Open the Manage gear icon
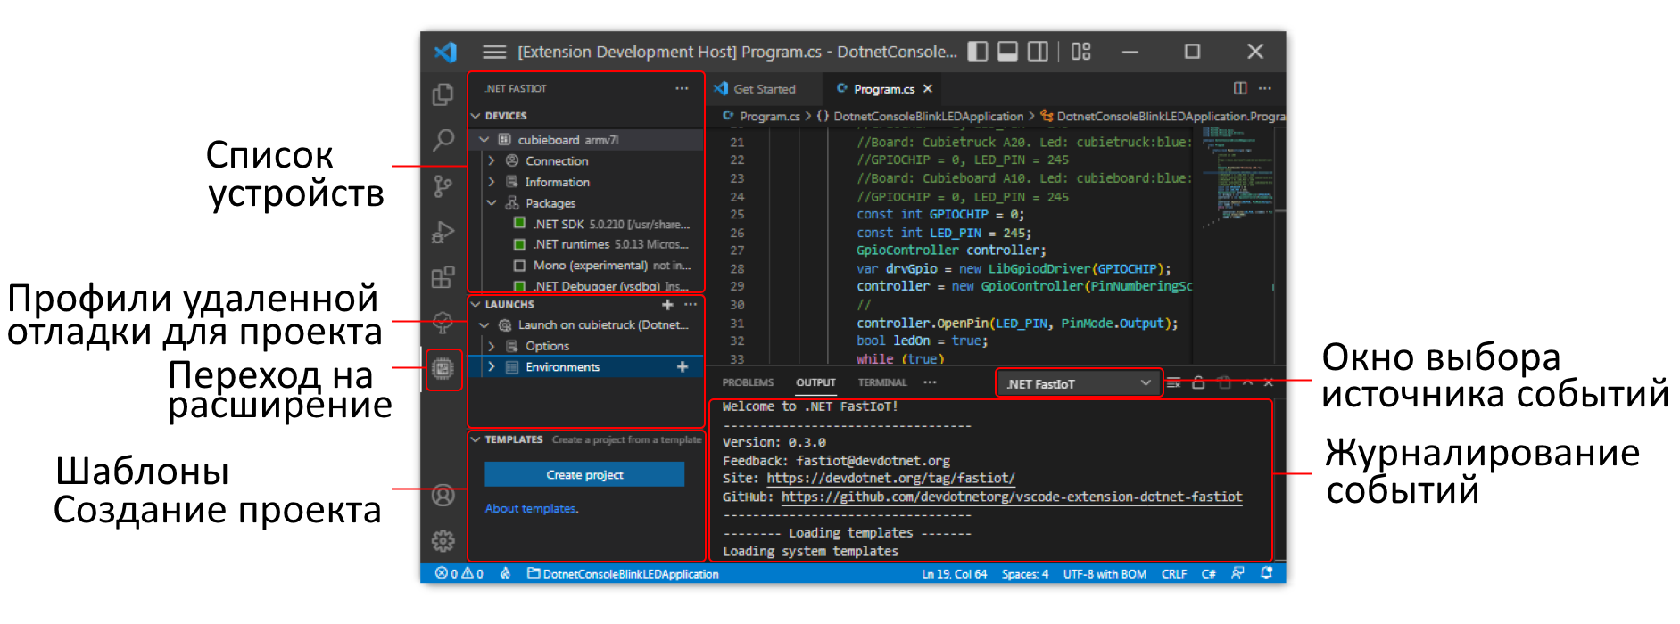This screenshot has height=624, width=1680. (443, 540)
